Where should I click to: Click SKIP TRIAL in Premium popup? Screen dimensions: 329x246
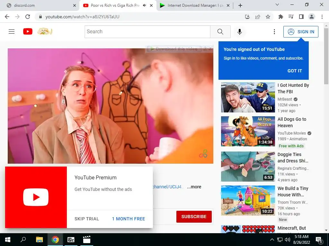(87, 219)
